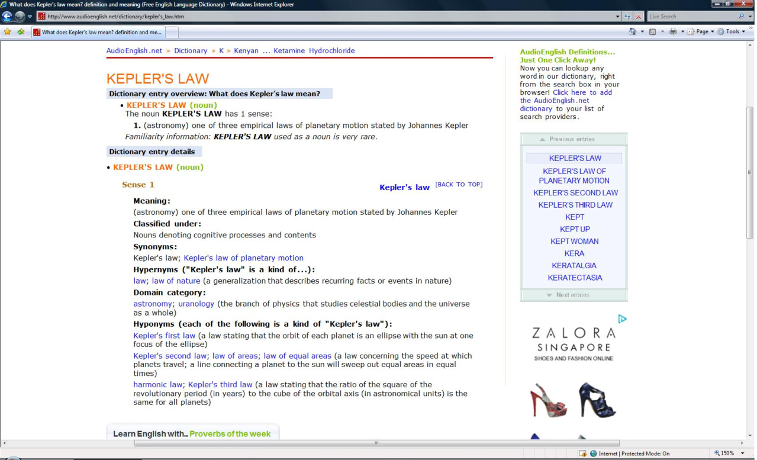Open the 'Kepler's third law' hyponym link

pos(220,385)
